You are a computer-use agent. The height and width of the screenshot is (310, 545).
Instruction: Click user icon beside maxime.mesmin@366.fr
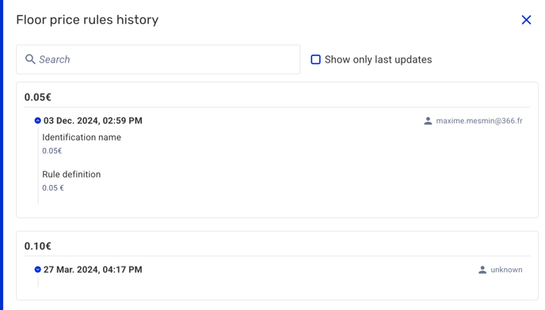[x=428, y=121]
